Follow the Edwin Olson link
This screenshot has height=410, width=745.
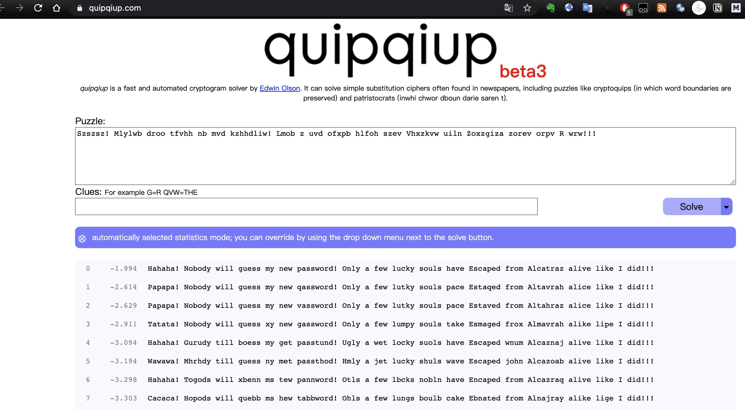tap(279, 88)
